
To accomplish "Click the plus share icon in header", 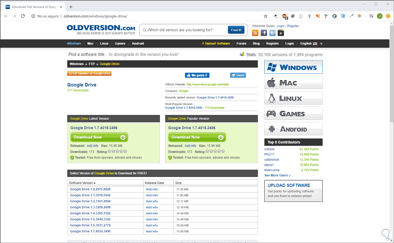I will 281,33.
